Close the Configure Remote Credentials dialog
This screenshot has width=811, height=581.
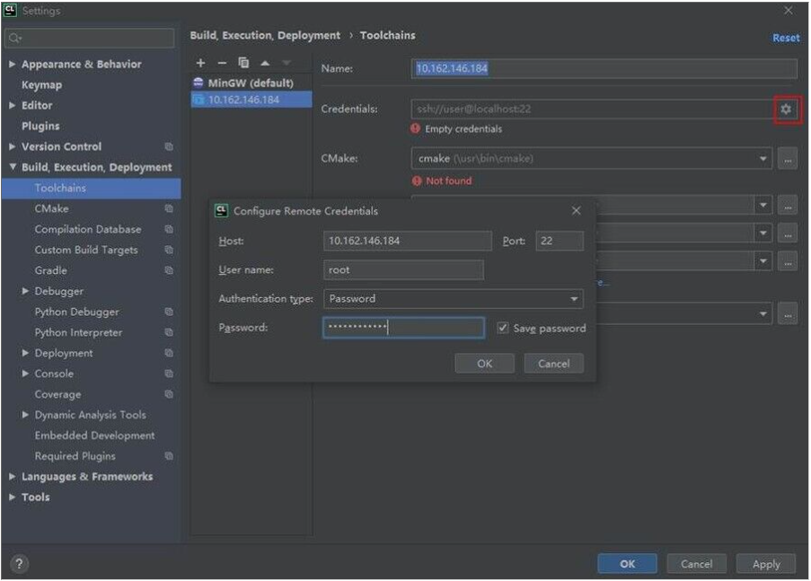[576, 211]
